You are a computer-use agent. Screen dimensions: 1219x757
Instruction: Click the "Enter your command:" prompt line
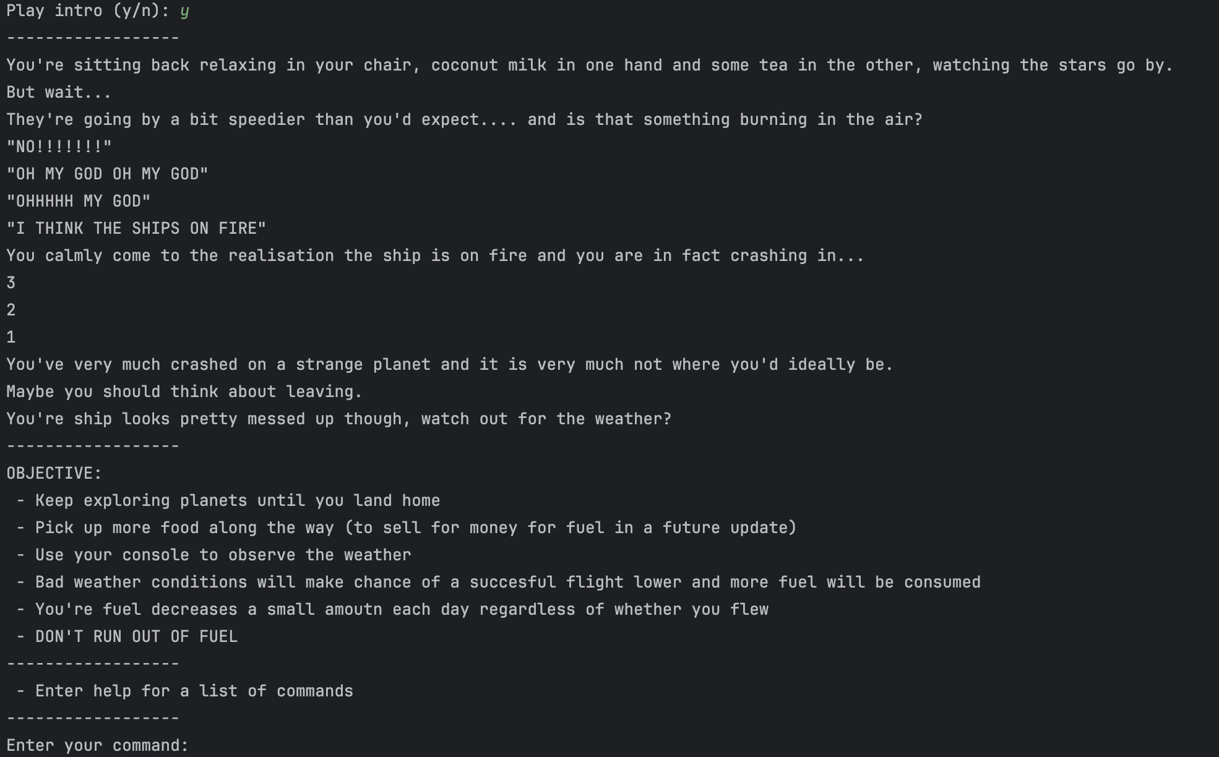point(97,745)
